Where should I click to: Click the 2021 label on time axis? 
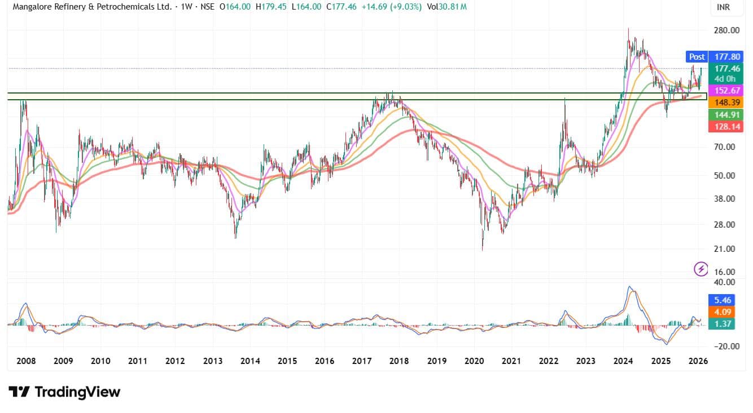click(x=511, y=361)
